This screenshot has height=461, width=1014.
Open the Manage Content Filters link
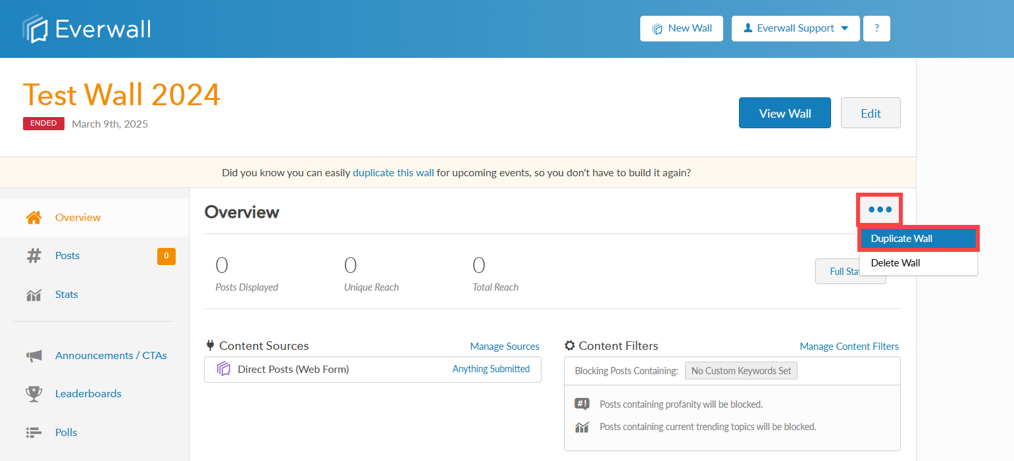[849, 346]
